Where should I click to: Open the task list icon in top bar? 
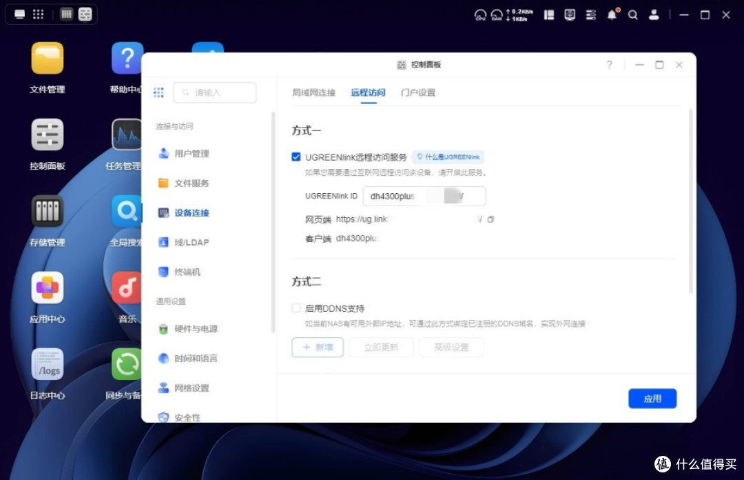591,15
